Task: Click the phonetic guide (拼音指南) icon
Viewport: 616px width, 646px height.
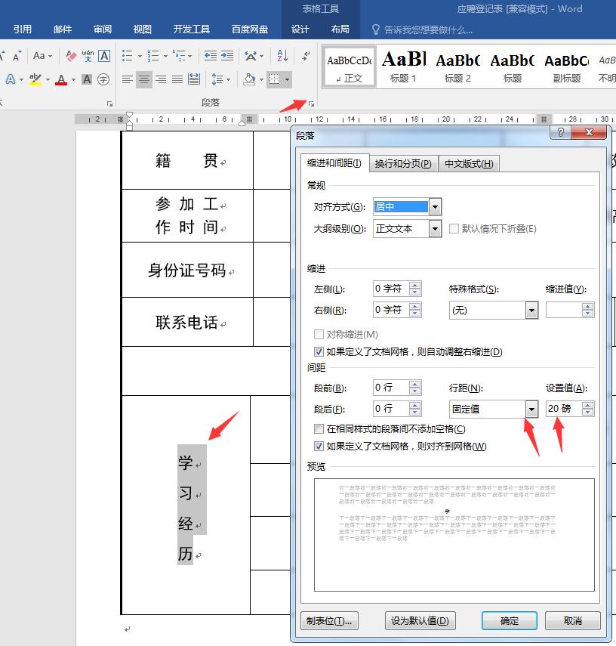Action: [x=86, y=57]
